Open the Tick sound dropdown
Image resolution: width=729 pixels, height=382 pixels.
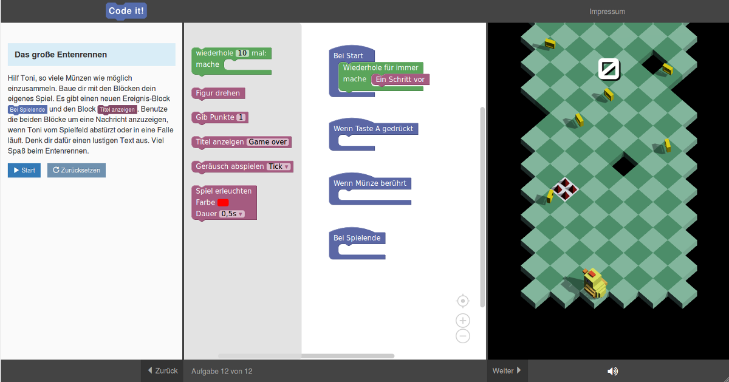pyautogui.click(x=279, y=166)
